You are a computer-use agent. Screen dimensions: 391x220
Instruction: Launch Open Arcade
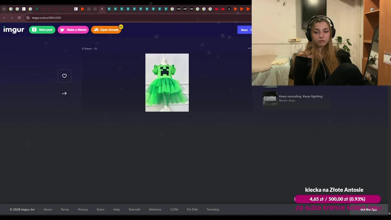point(106,30)
